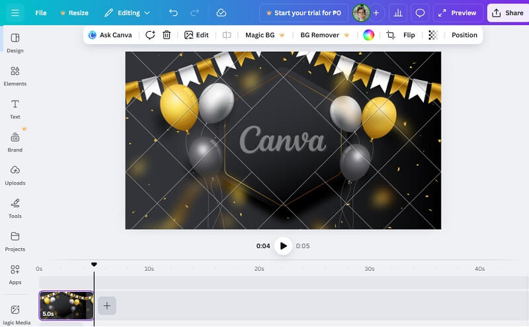Add a collaborator with plus icon
This screenshot has height=327, width=529.
point(376,13)
